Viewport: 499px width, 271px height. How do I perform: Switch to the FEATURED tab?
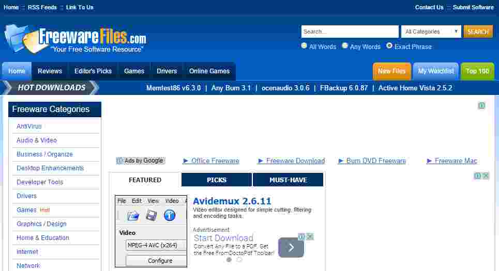pyautogui.click(x=145, y=180)
